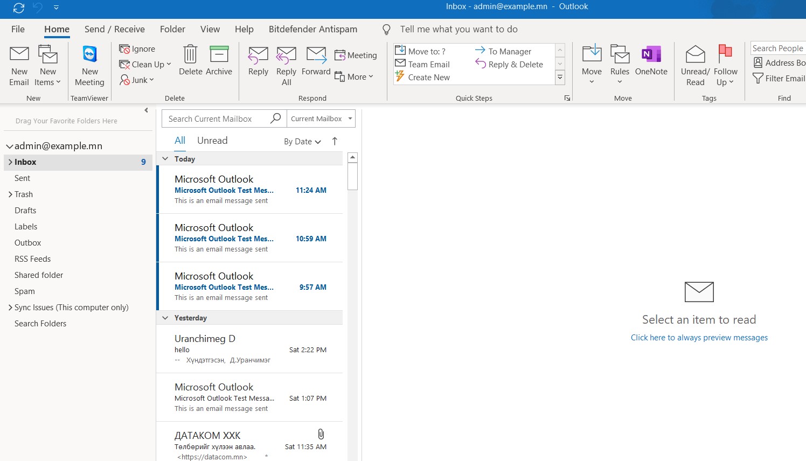Show All messages filter
806x461 pixels.
180,141
